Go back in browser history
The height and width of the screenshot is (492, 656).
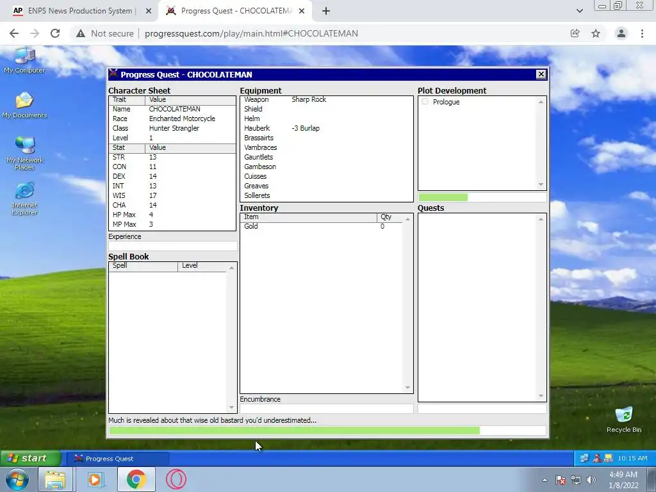pyautogui.click(x=14, y=33)
